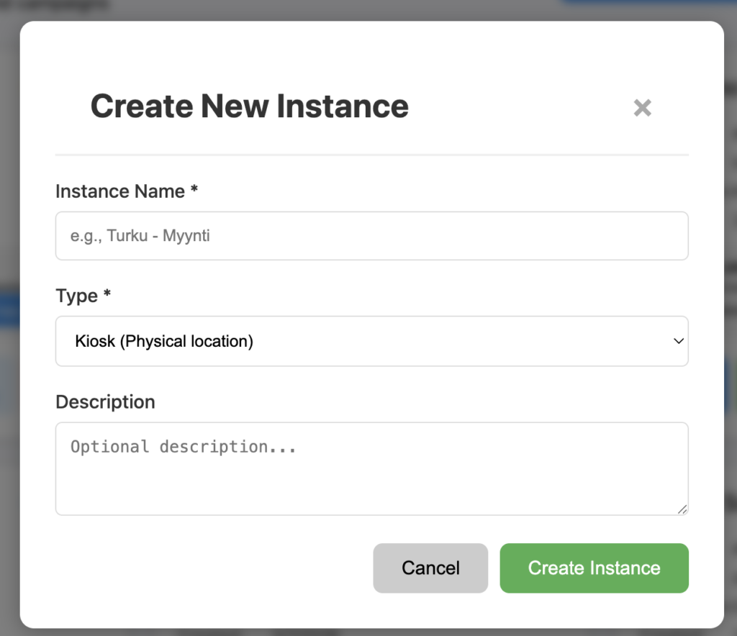
Task: Click the 'Create New Instance' heading
Action: click(x=249, y=106)
